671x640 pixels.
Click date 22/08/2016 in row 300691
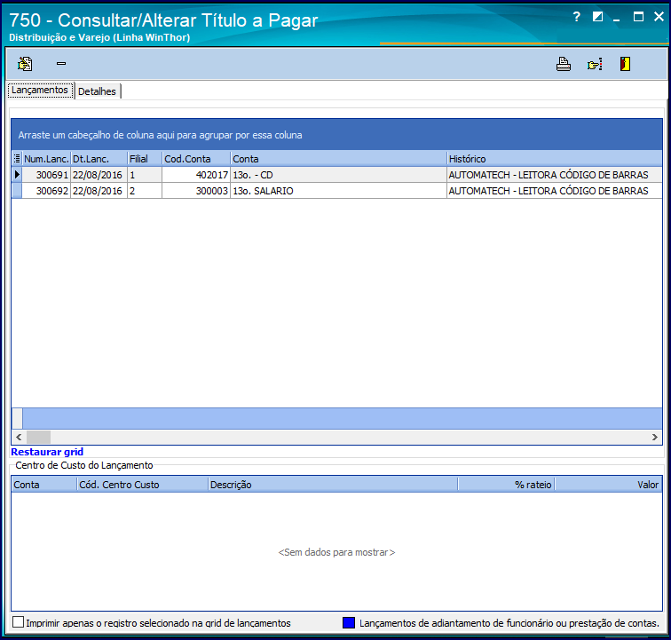click(99, 175)
